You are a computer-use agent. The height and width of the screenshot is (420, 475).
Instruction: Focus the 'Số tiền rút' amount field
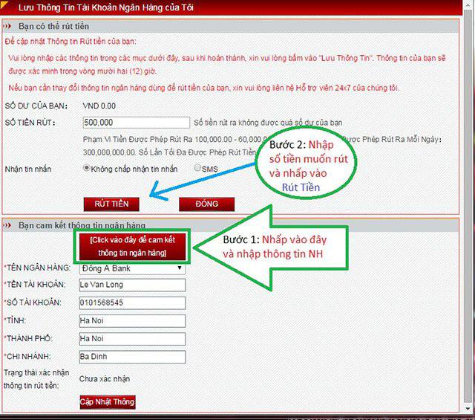coord(137,123)
